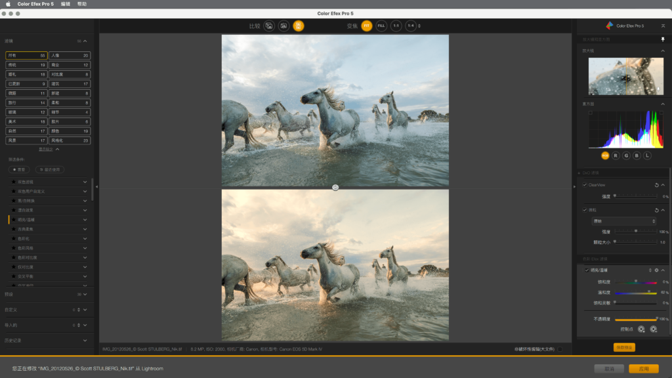Open the 编辑 menu
The width and height of the screenshot is (672, 378).
coord(66,4)
